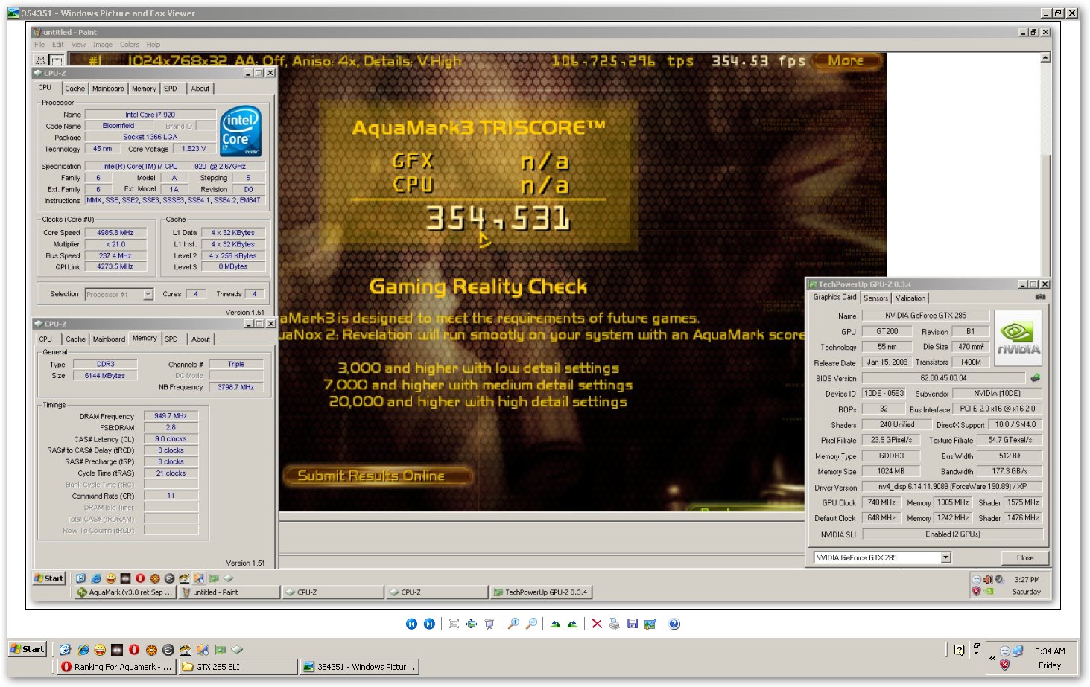Click the More button in pictured AquaMark

846,61
